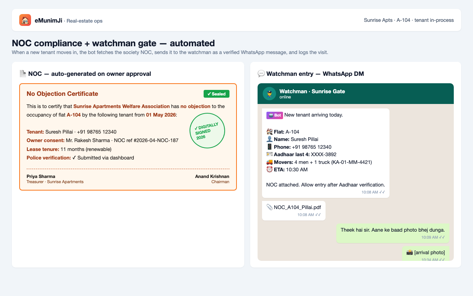Click the alarm clock icon beside ETA
This screenshot has width=473, height=296.
[269, 169]
